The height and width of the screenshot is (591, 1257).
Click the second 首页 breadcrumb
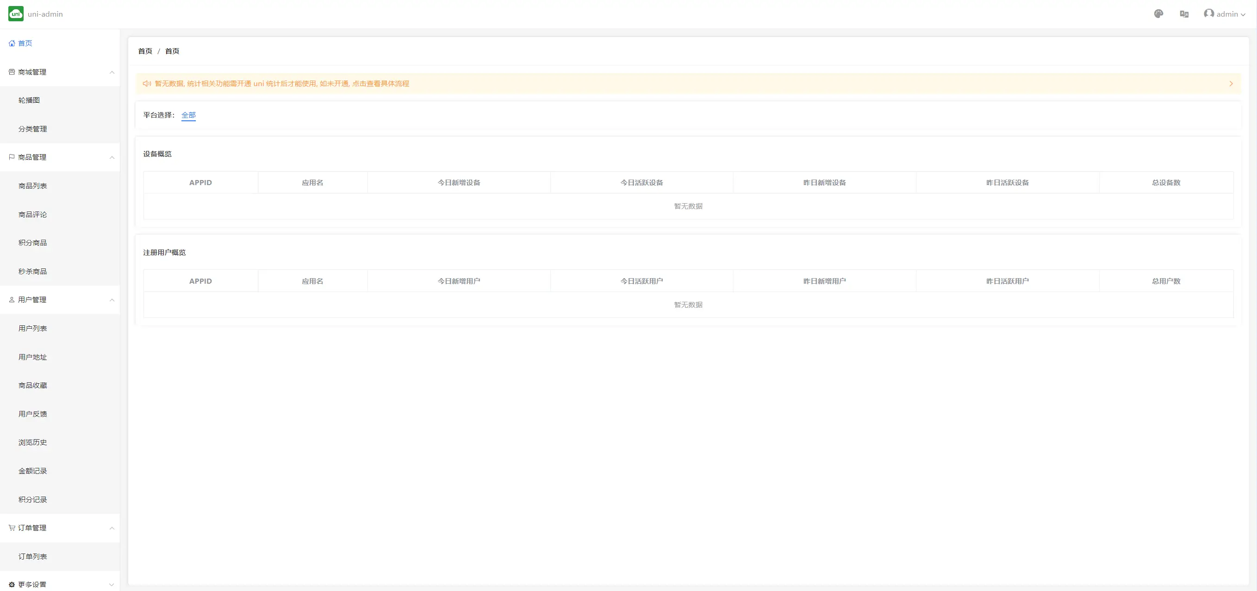pos(172,51)
